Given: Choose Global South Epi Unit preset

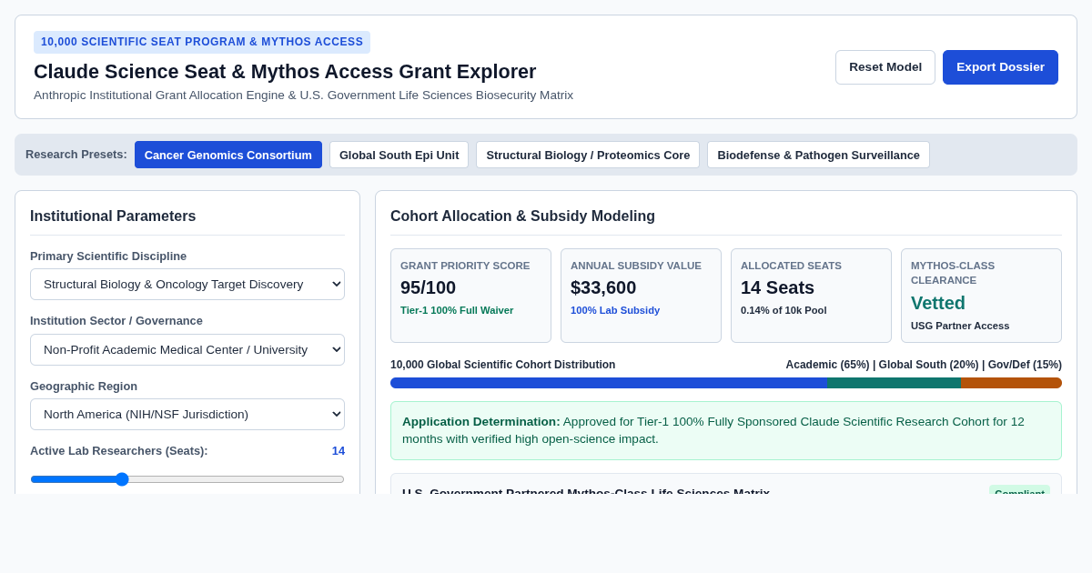Looking at the screenshot, I should [x=399, y=155].
